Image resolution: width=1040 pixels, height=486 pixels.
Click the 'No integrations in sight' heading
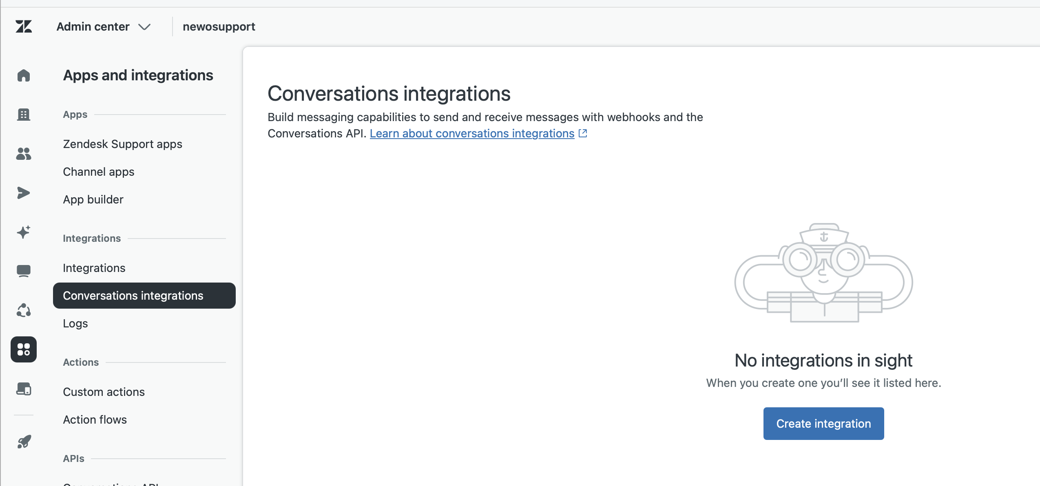(x=823, y=360)
